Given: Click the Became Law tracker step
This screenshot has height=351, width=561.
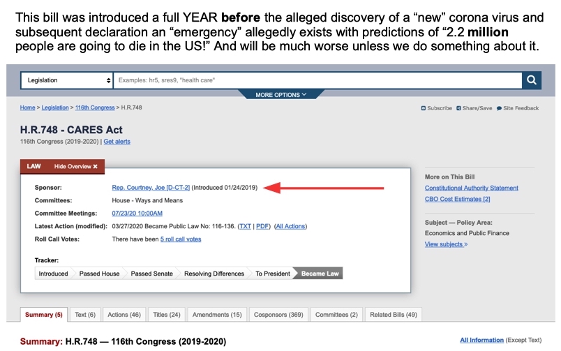Looking at the screenshot, I should click(320, 274).
